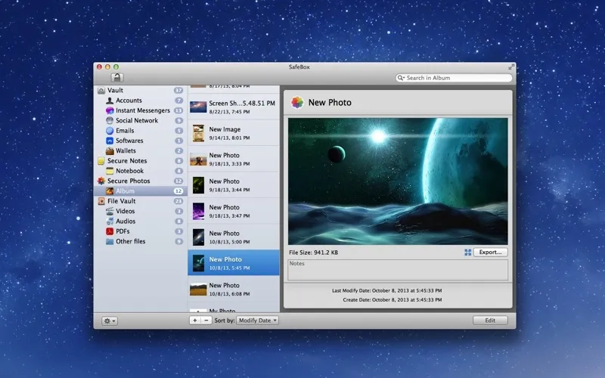
Task: Select the Screen Shot photo thumbnail
Action: tap(198, 107)
